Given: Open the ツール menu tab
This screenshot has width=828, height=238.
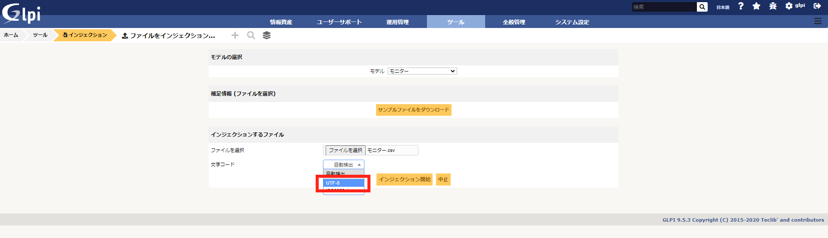Looking at the screenshot, I should click(x=455, y=22).
